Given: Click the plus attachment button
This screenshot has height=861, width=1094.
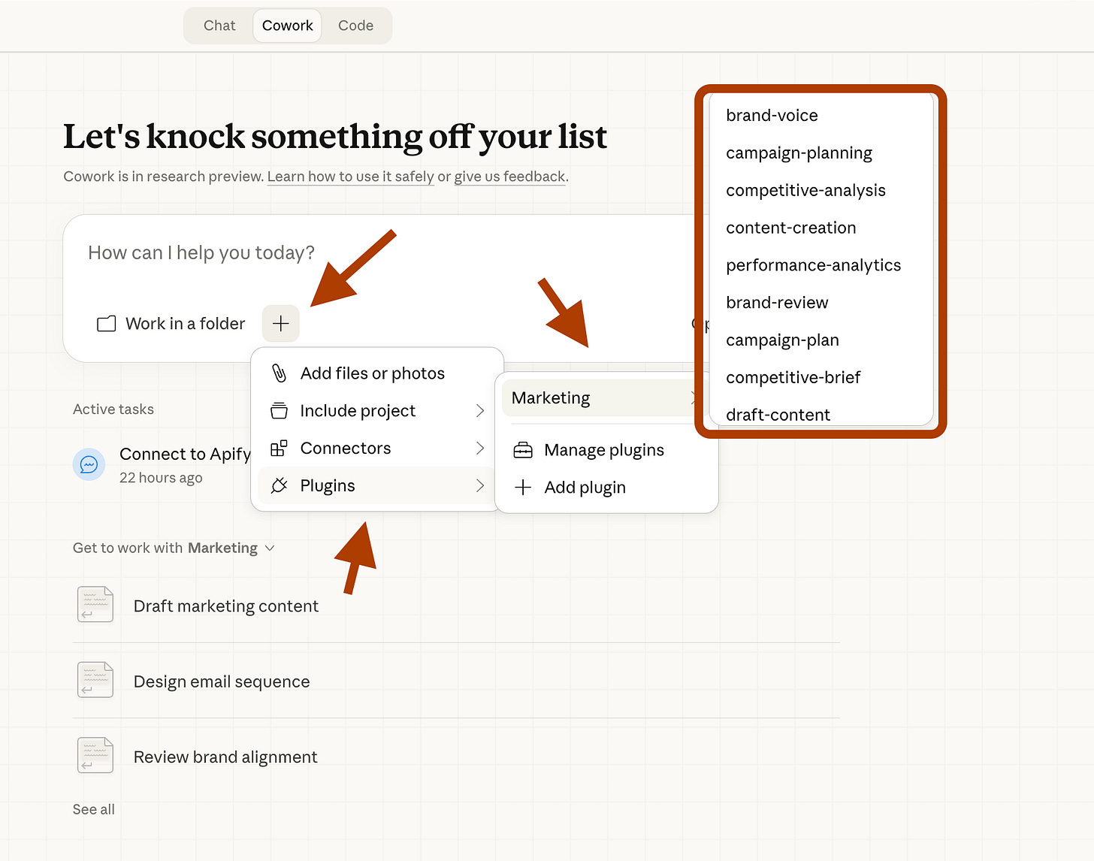Looking at the screenshot, I should [x=281, y=324].
